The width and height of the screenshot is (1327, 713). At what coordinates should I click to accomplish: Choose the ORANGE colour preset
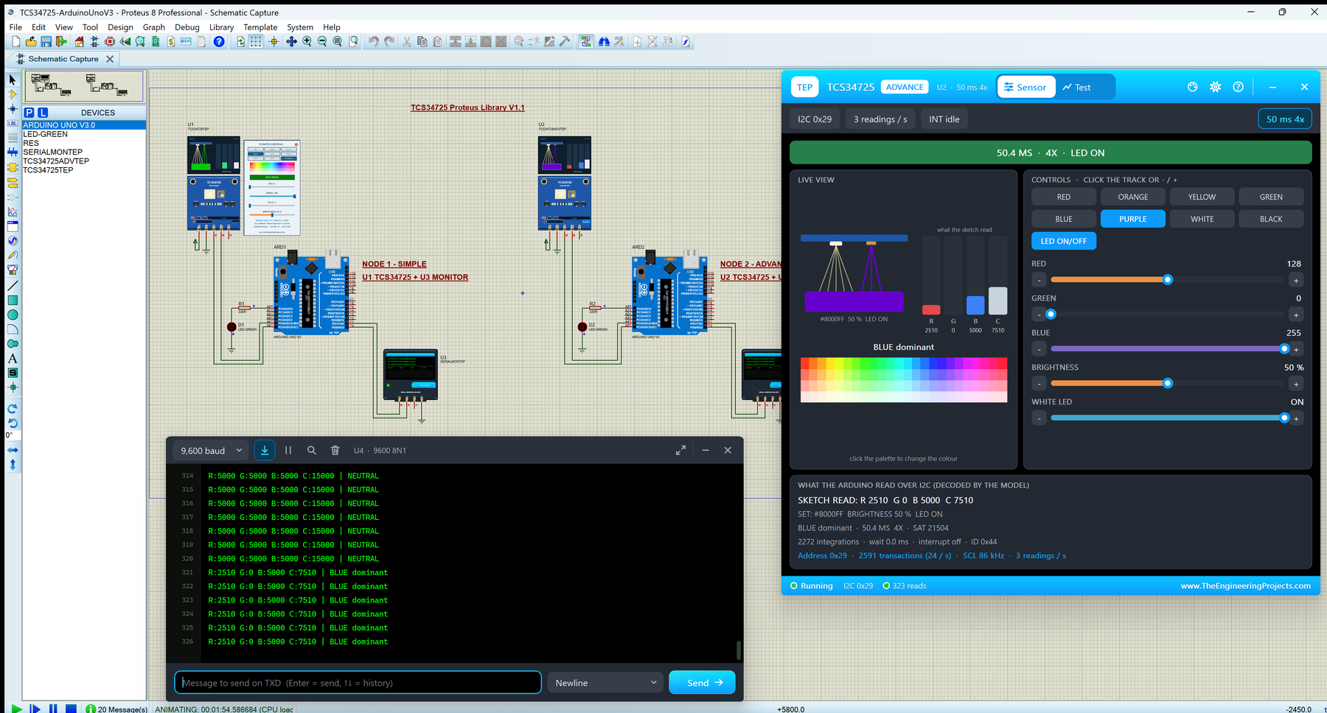1132,197
